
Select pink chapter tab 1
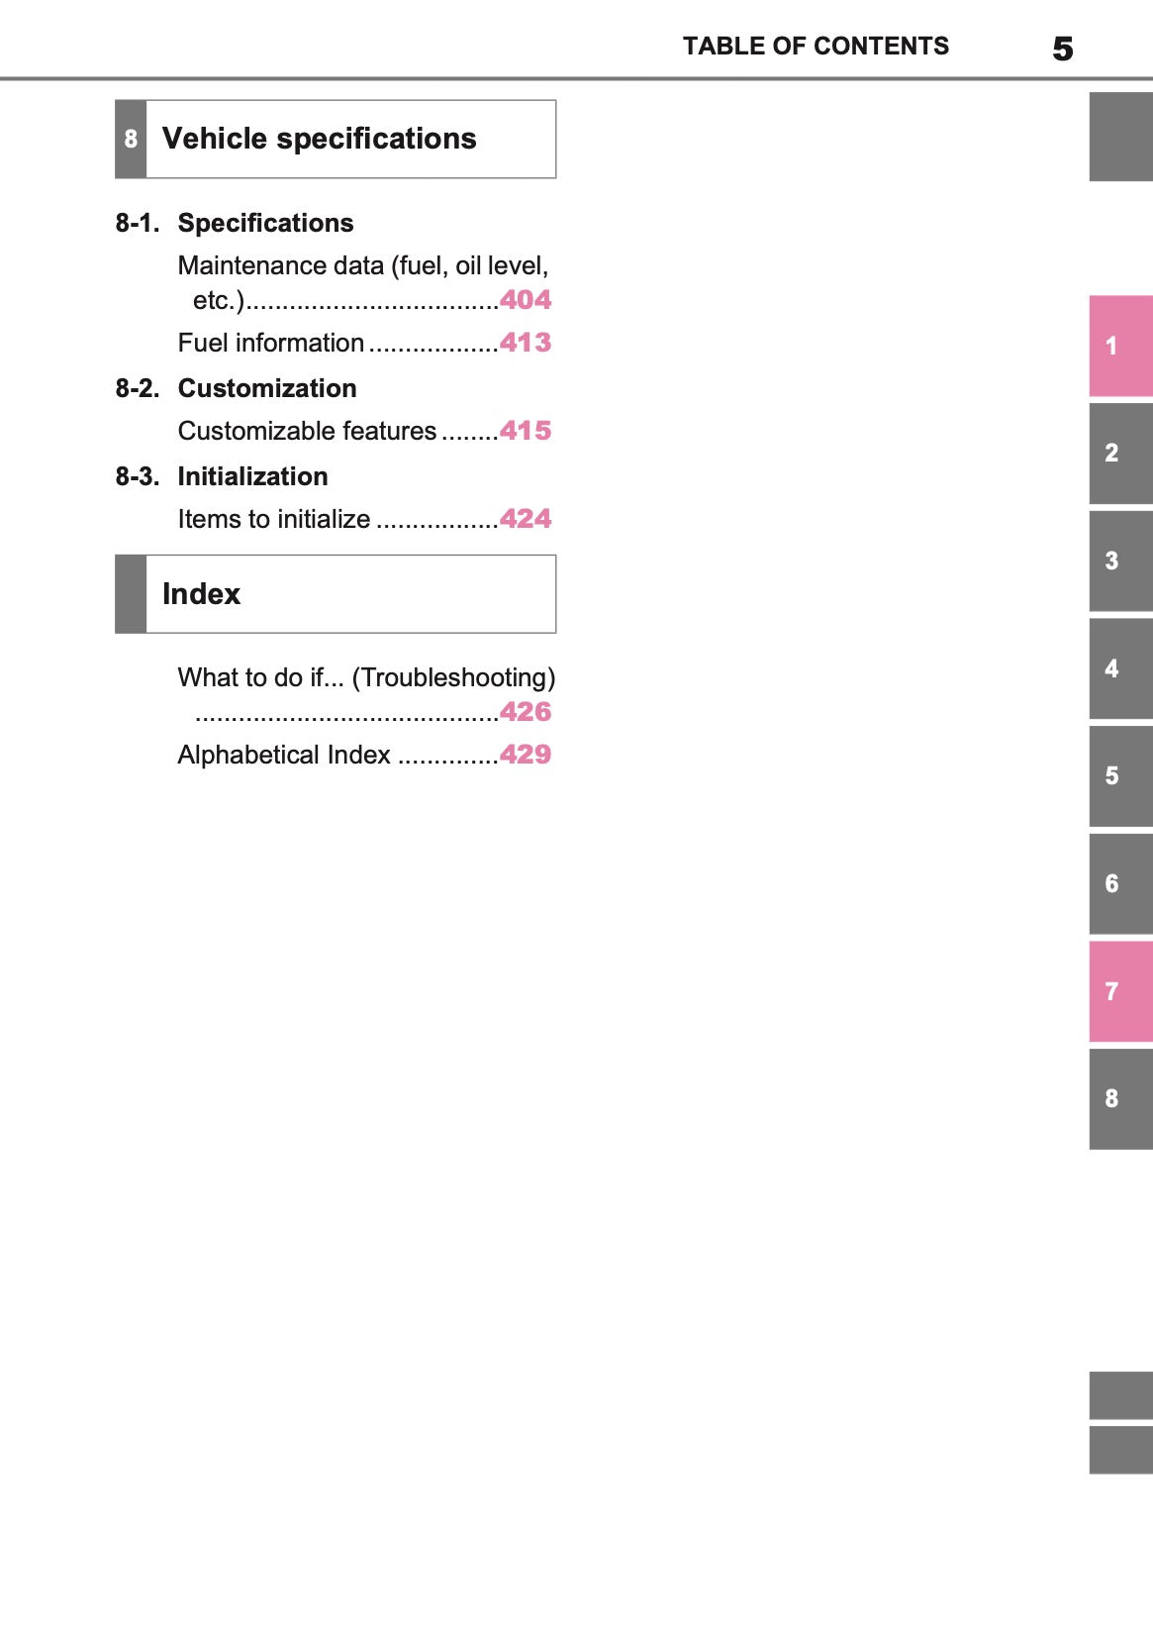1120,346
